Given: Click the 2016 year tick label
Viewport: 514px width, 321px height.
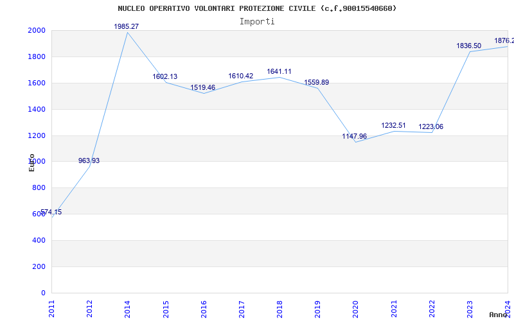Looking at the screenshot, I should pyautogui.click(x=204, y=309).
